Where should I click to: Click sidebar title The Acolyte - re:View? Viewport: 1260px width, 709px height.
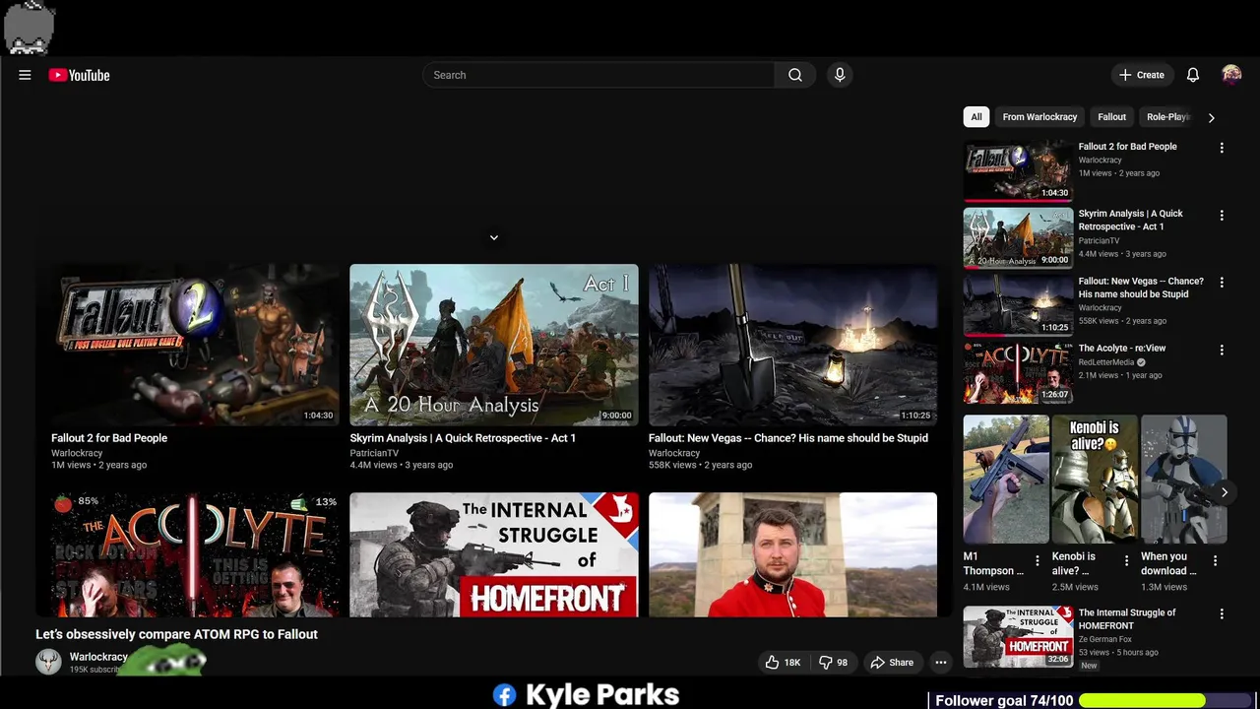click(x=1121, y=349)
